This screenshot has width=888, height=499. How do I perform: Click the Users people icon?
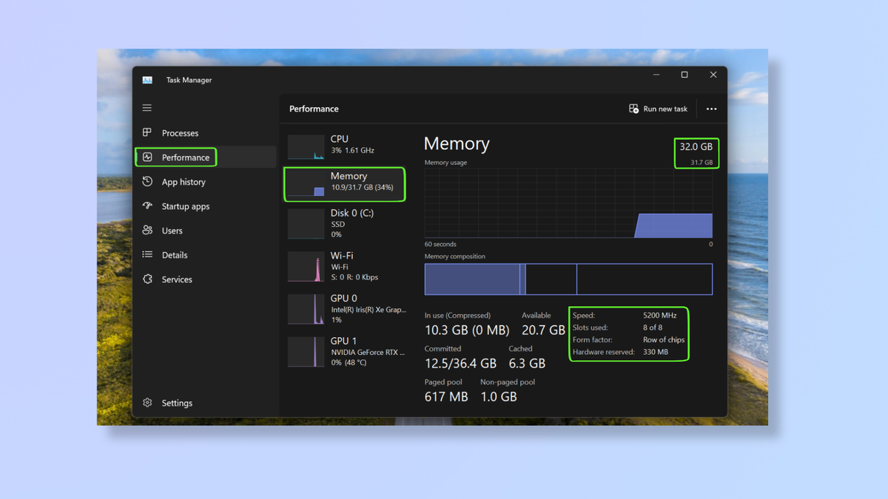tap(147, 230)
